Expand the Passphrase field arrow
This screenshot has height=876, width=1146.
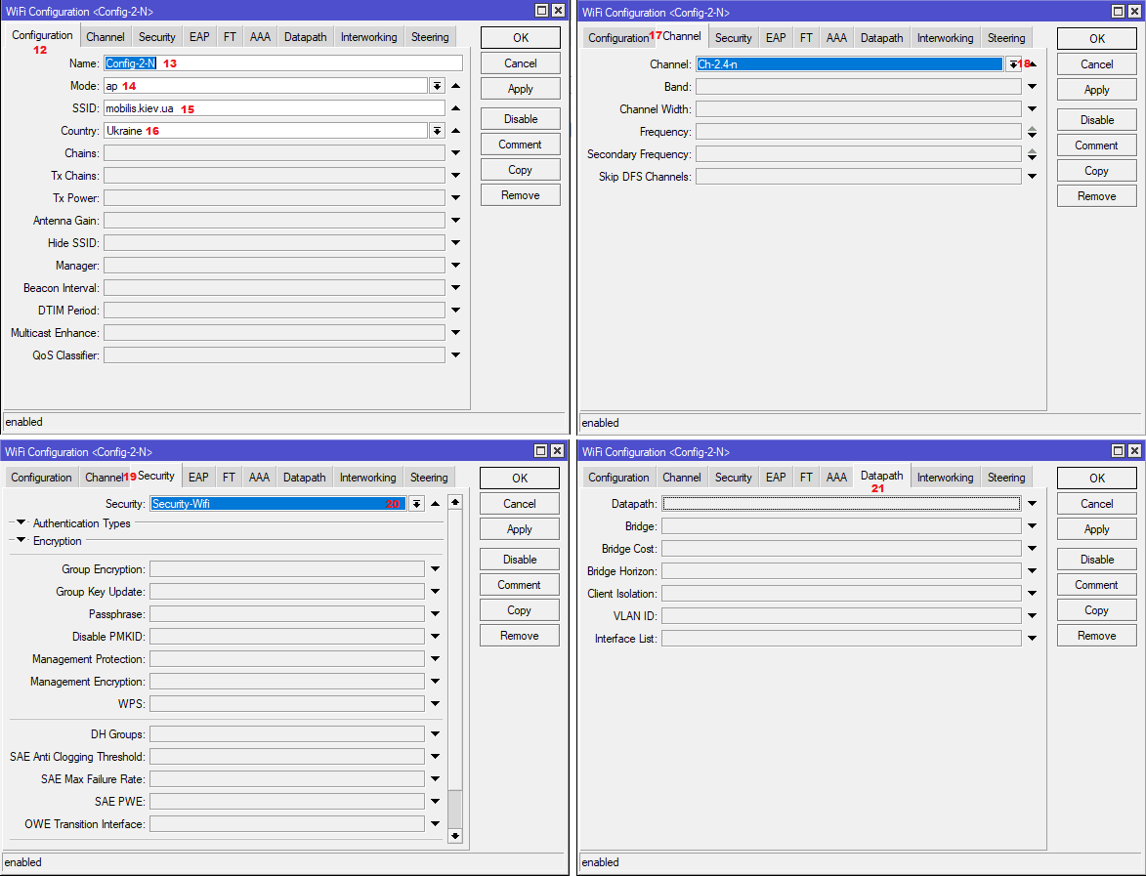(436, 614)
